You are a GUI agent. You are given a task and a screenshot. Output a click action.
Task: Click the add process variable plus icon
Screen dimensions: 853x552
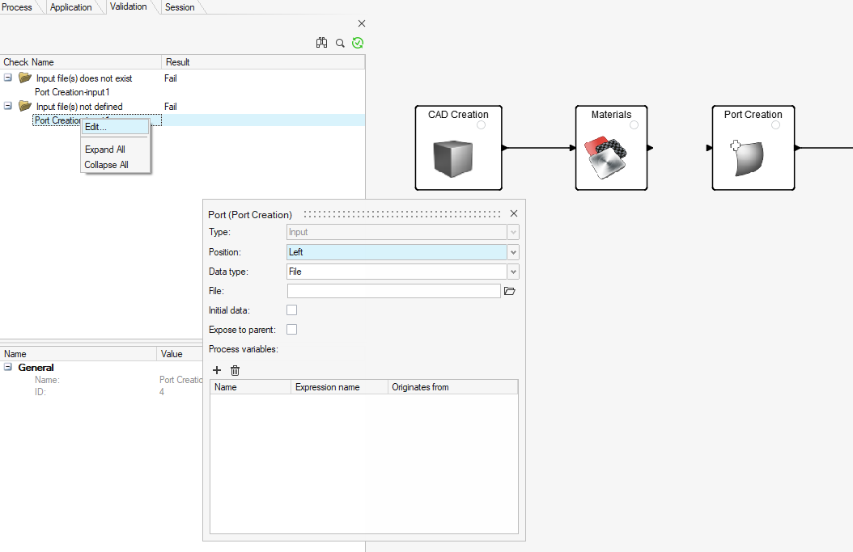217,370
